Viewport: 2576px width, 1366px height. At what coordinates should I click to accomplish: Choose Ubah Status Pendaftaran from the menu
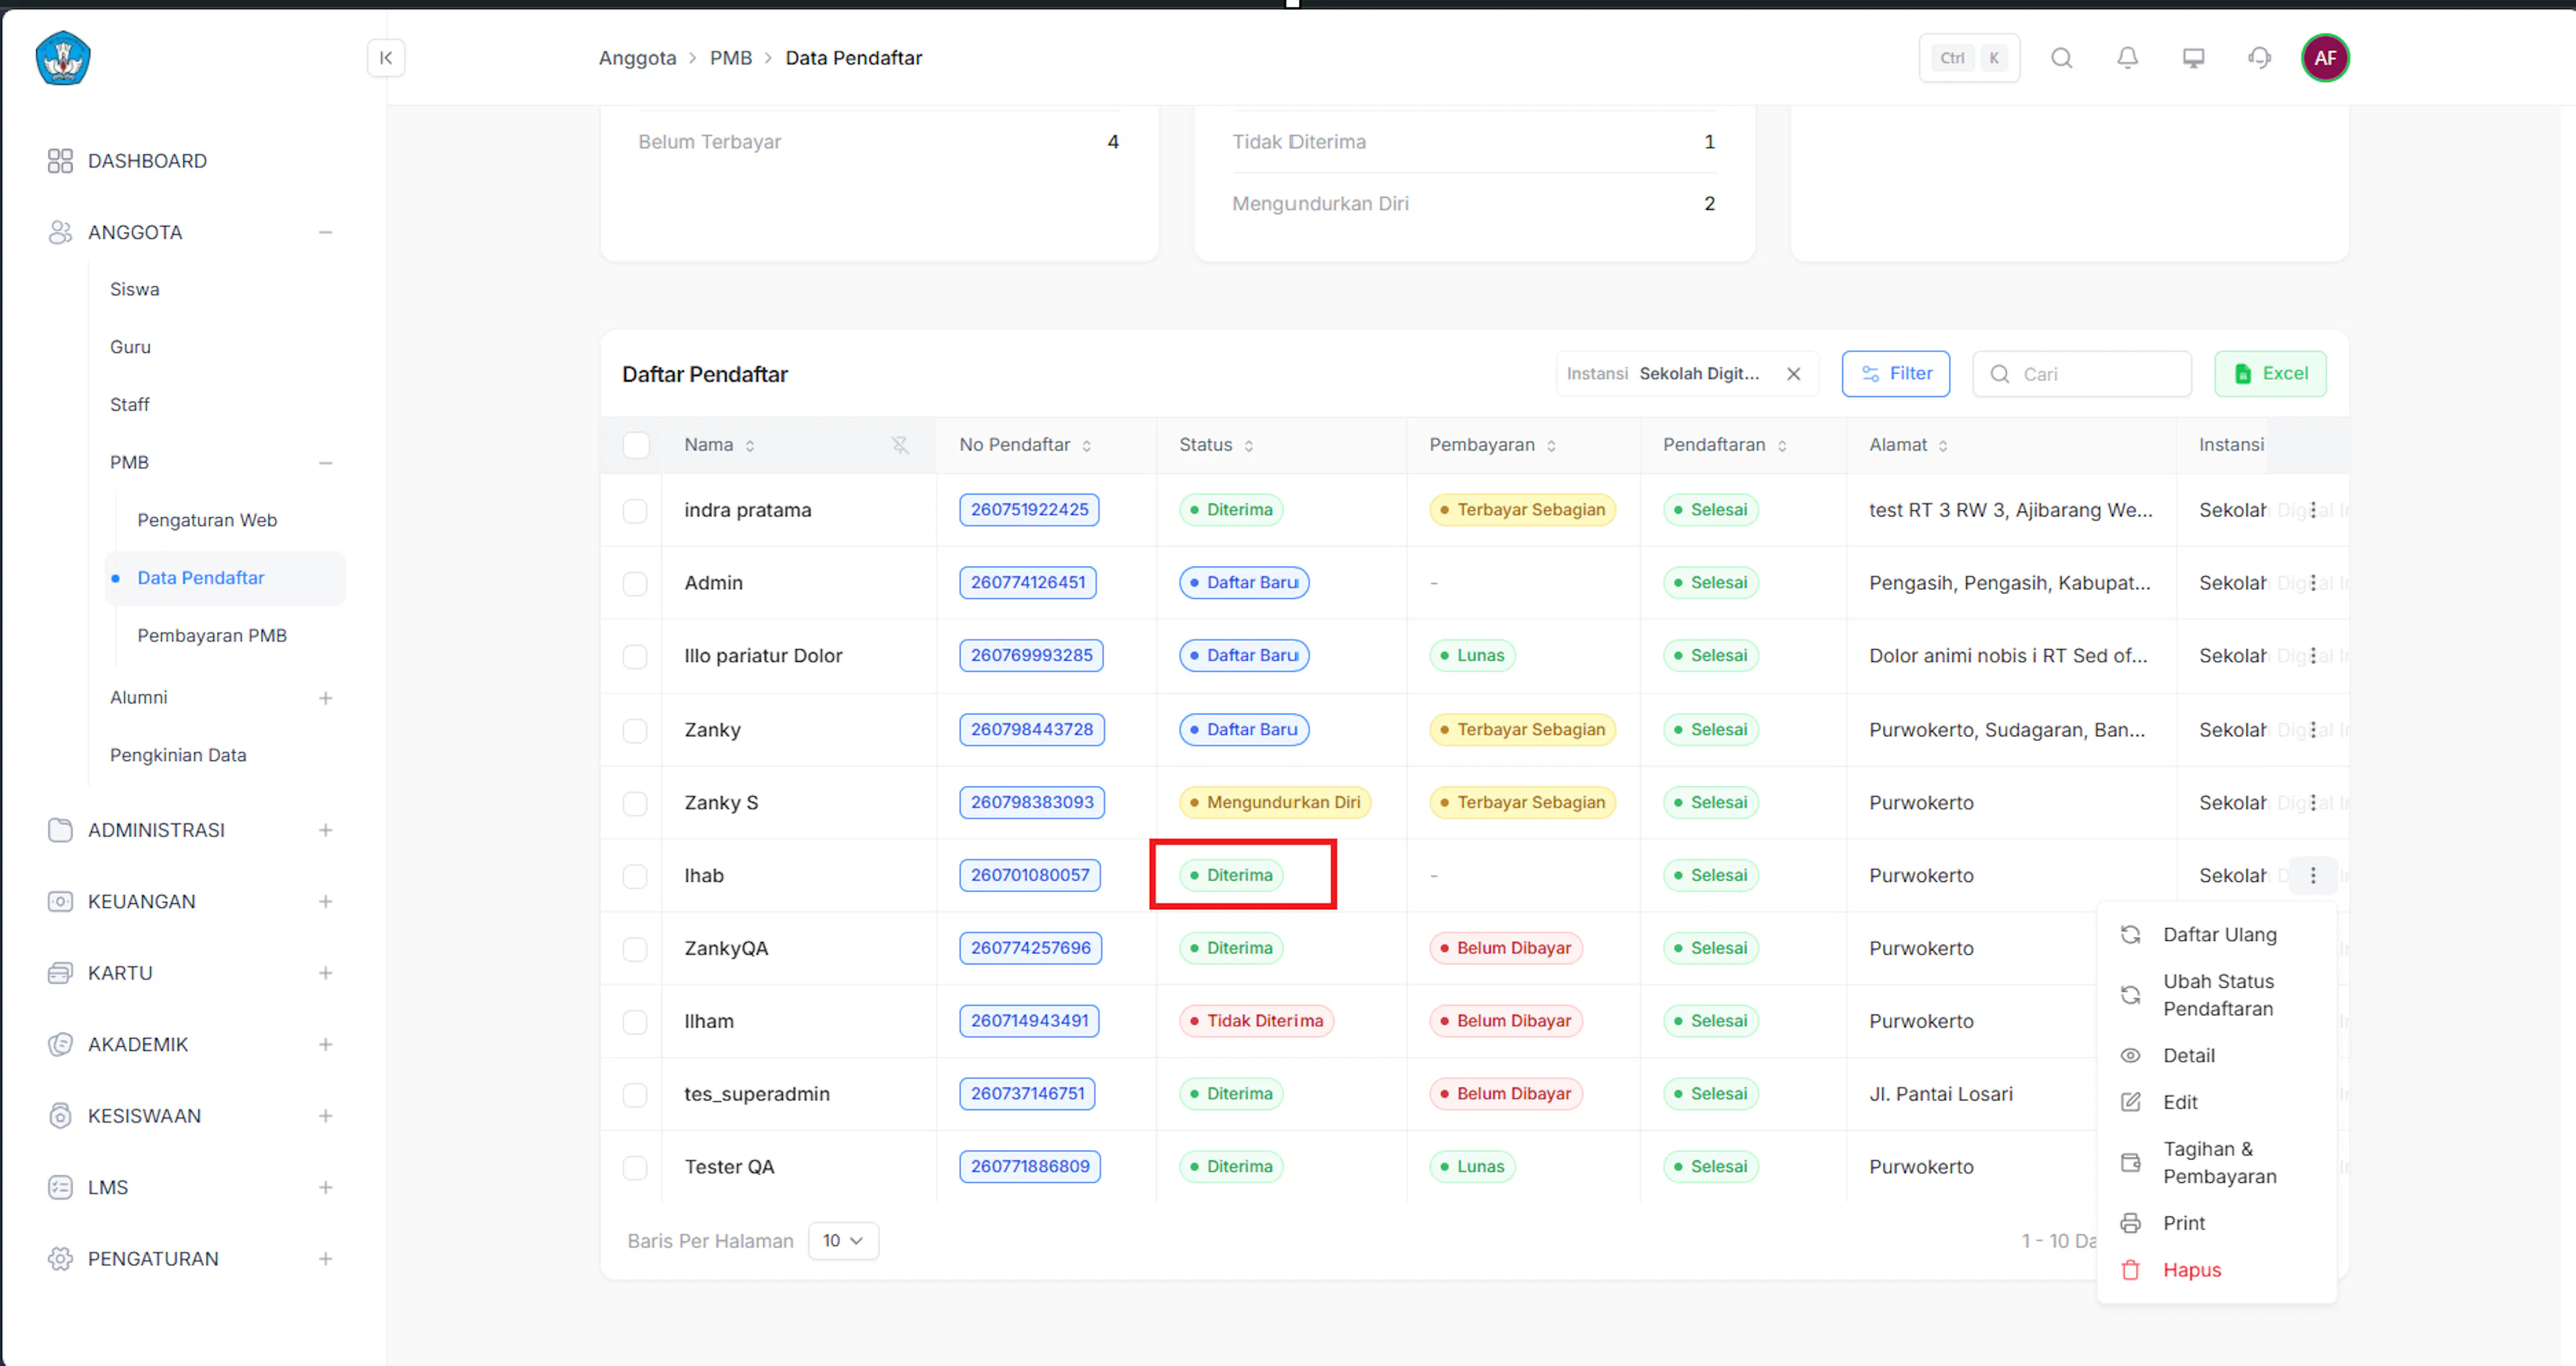pyautogui.click(x=2218, y=995)
